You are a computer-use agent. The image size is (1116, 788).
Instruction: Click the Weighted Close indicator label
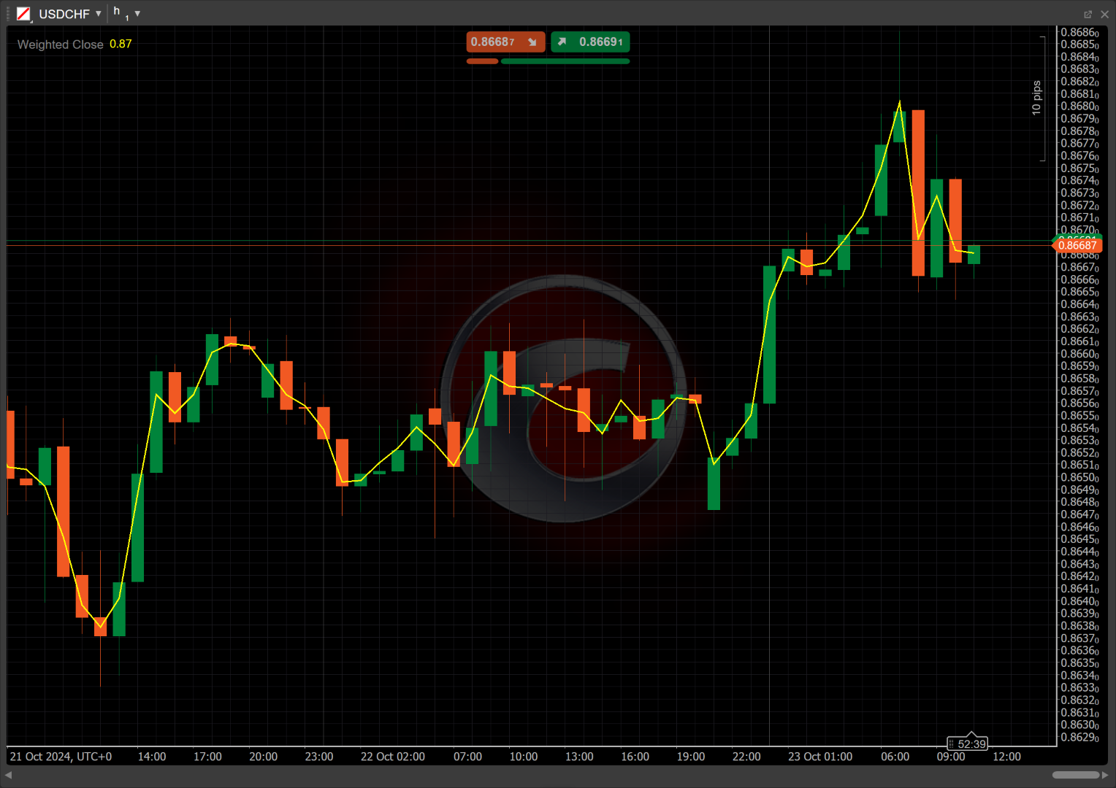click(61, 45)
